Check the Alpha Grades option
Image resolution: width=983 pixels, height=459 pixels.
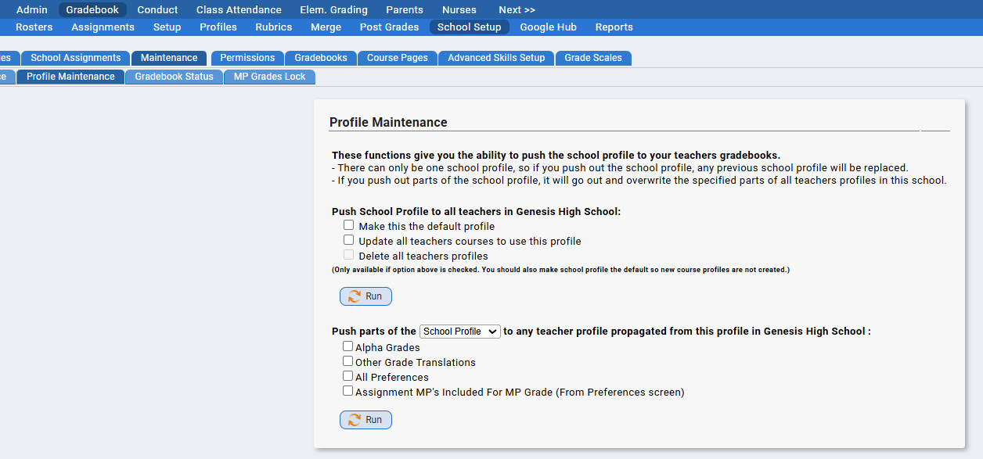coord(347,346)
